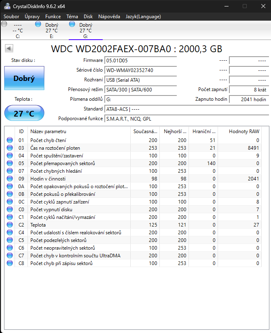Click blue status orb for drive G:
271x333 pixels.
(72, 24)
